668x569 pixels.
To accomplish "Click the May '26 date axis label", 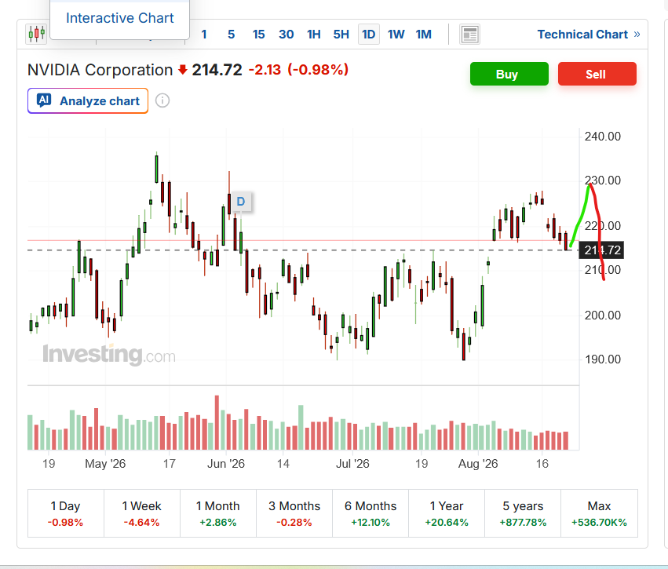I will coord(105,463).
